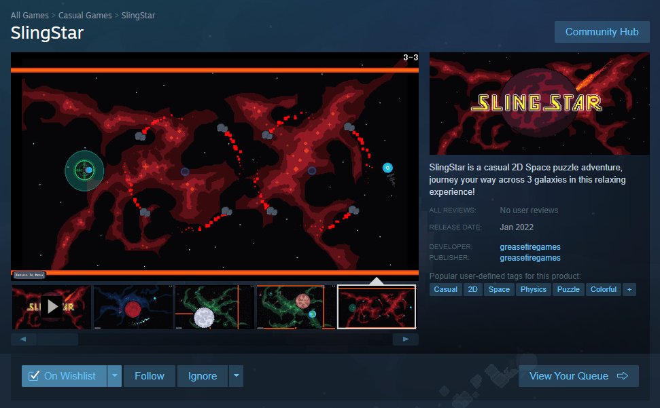Click the game description text

click(527, 179)
